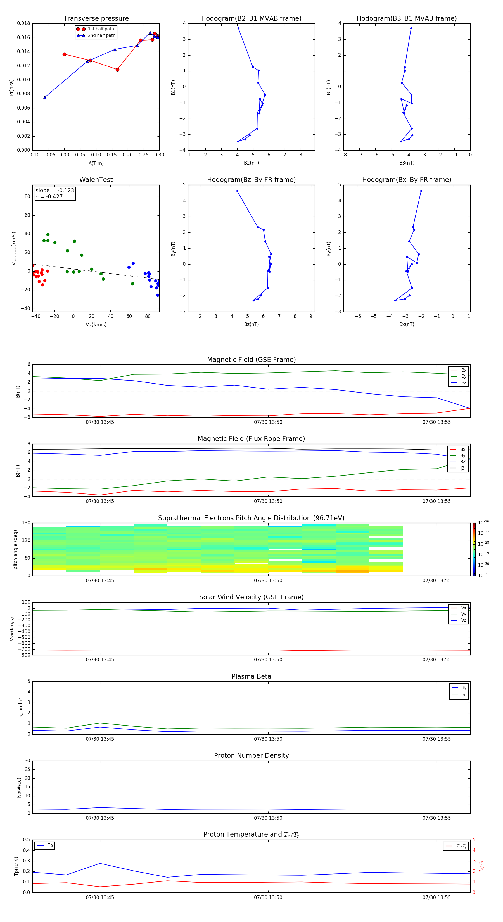Select the By entry in GSE magnetic legend

click(x=459, y=377)
